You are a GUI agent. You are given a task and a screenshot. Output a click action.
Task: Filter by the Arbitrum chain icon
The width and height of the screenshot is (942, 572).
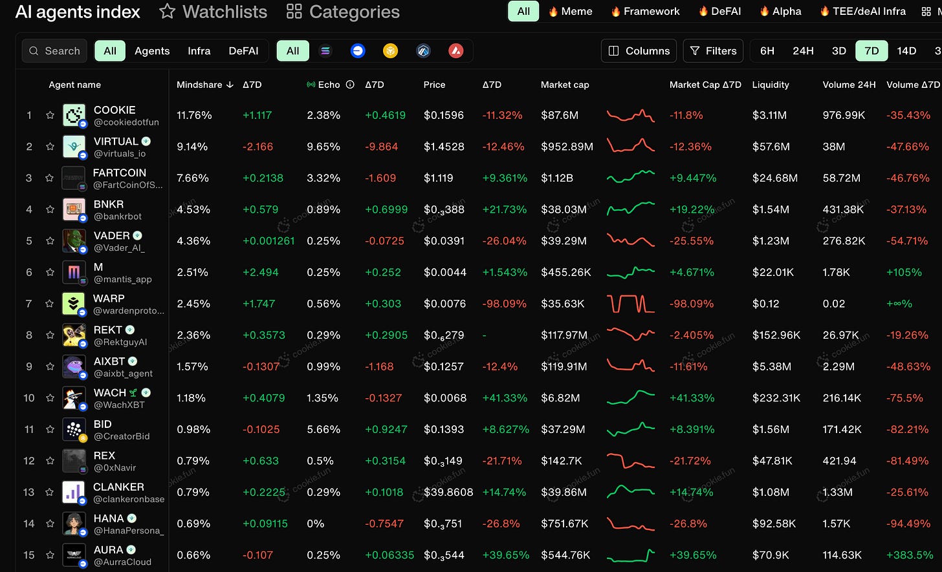pos(423,50)
